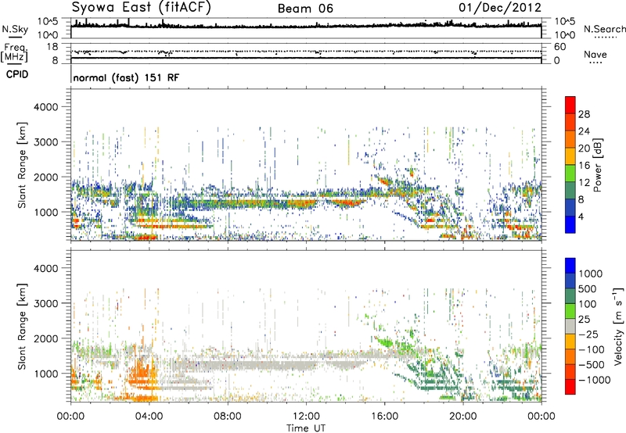Select the 'Beam 06' header label
The height and width of the screenshot is (433, 626).
tap(305, 9)
